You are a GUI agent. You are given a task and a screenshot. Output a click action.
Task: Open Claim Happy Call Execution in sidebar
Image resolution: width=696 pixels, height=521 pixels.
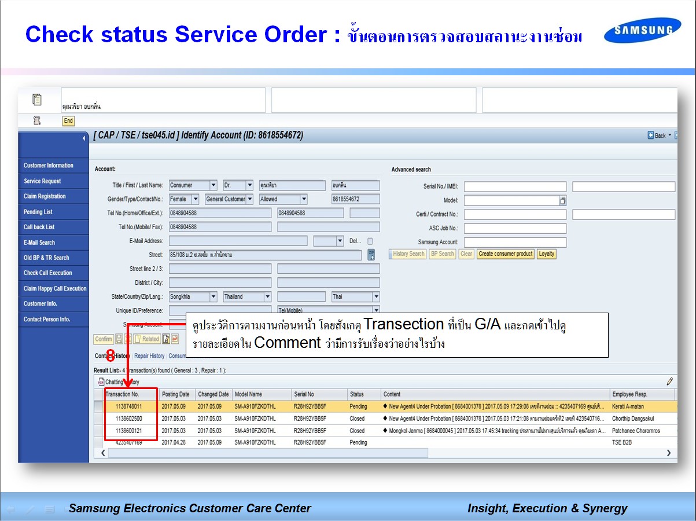(x=54, y=288)
